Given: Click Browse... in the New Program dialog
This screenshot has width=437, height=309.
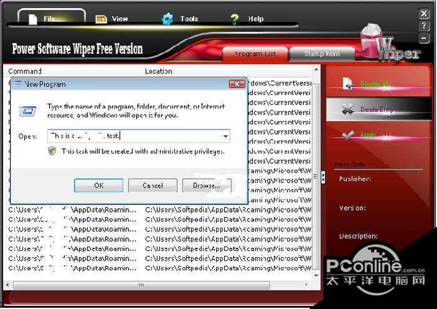Looking at the screenshot, I should [207, 185].
